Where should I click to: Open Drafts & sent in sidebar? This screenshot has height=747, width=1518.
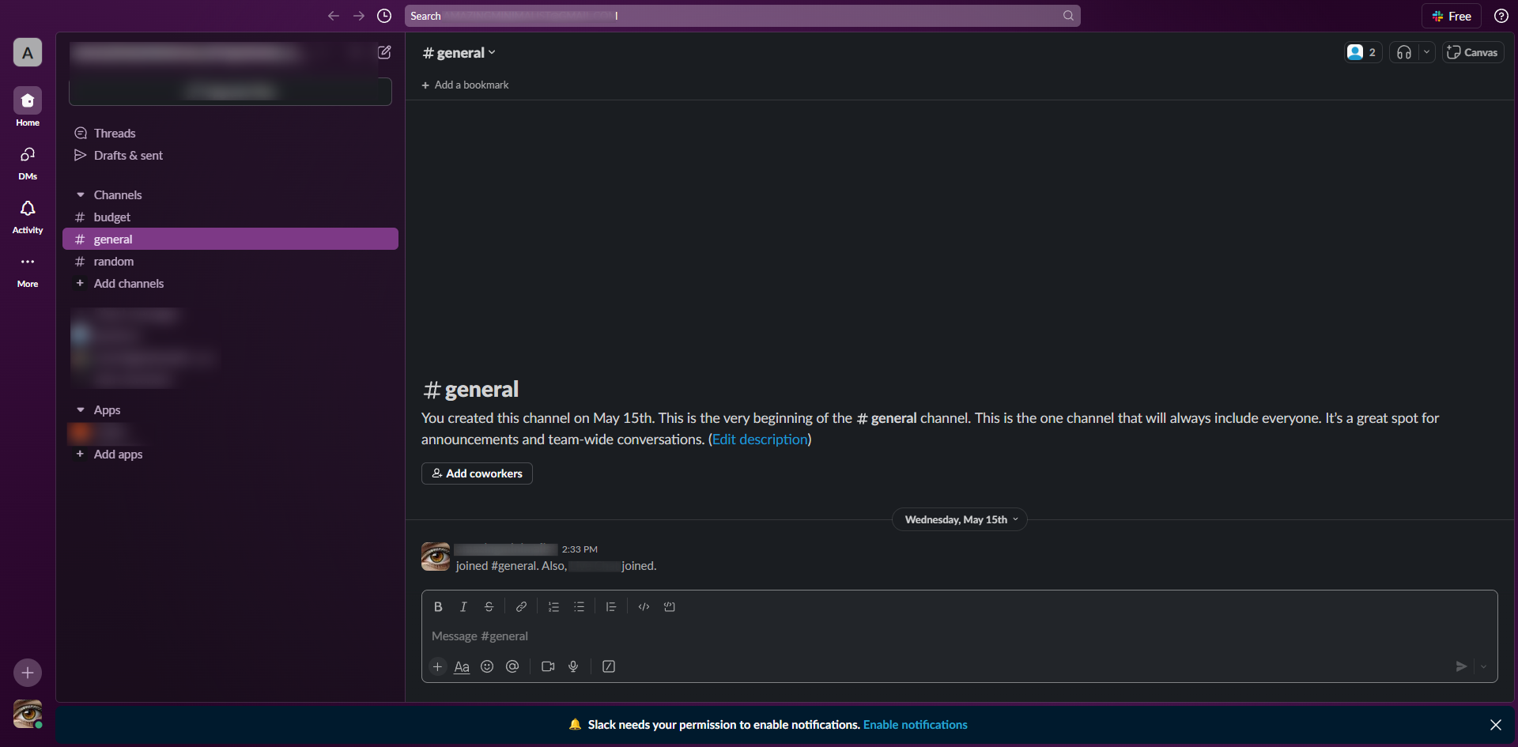click(230, 156)
